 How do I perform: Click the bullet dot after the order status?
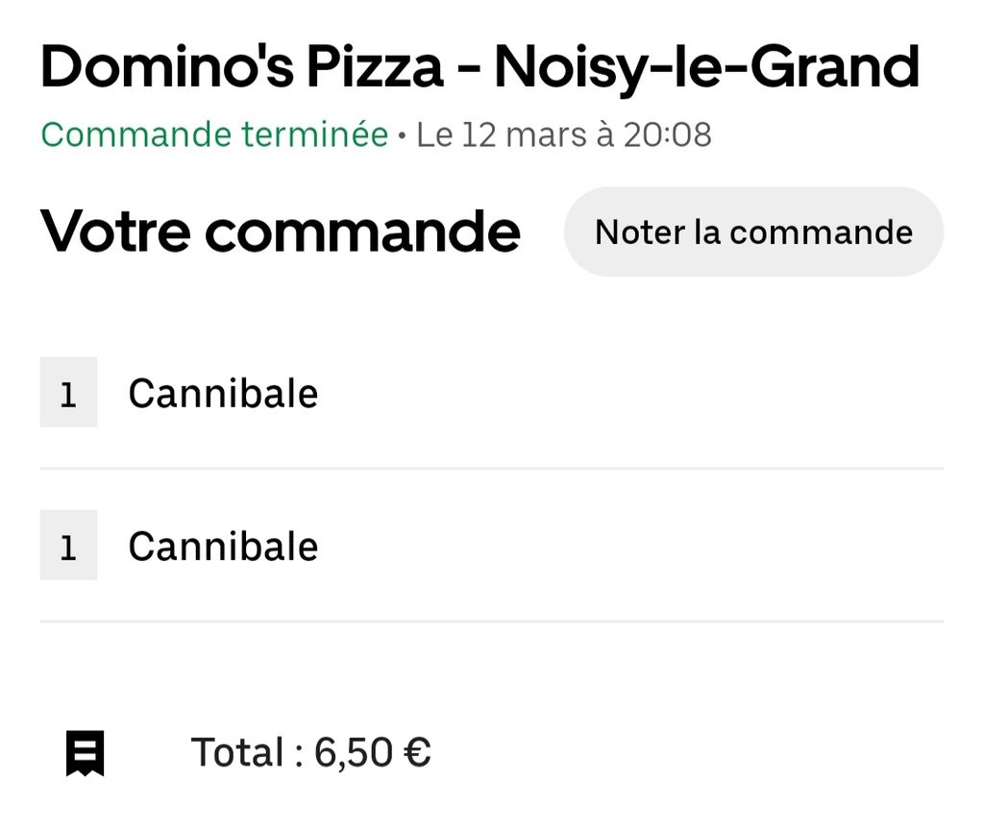(x=402, y=135)
